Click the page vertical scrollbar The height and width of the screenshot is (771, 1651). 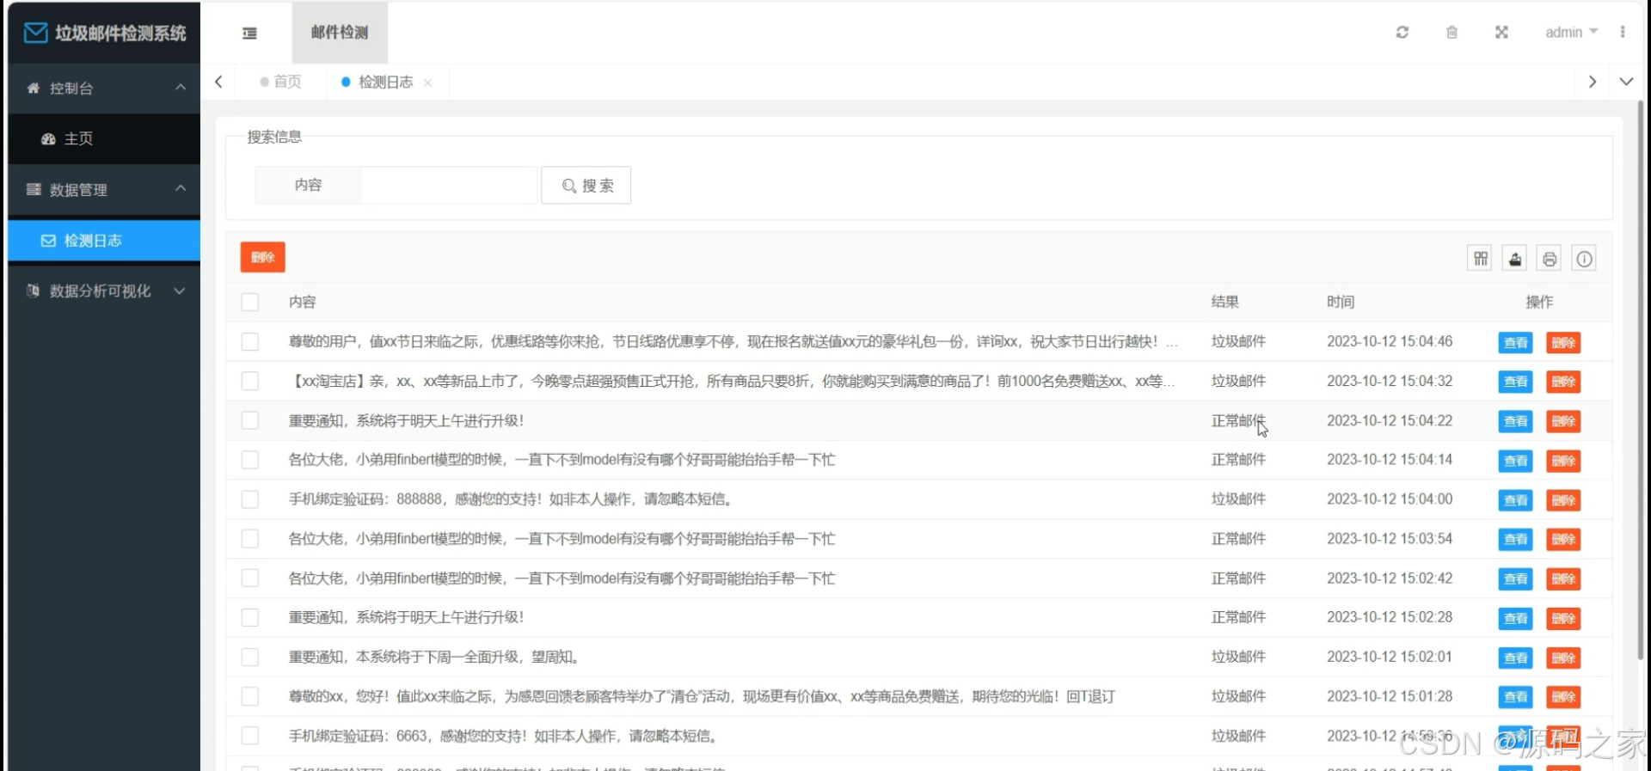(x=1641, y=378)
